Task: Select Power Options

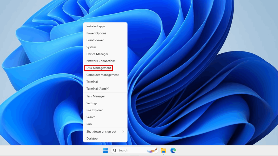Action: pos(105,33)
